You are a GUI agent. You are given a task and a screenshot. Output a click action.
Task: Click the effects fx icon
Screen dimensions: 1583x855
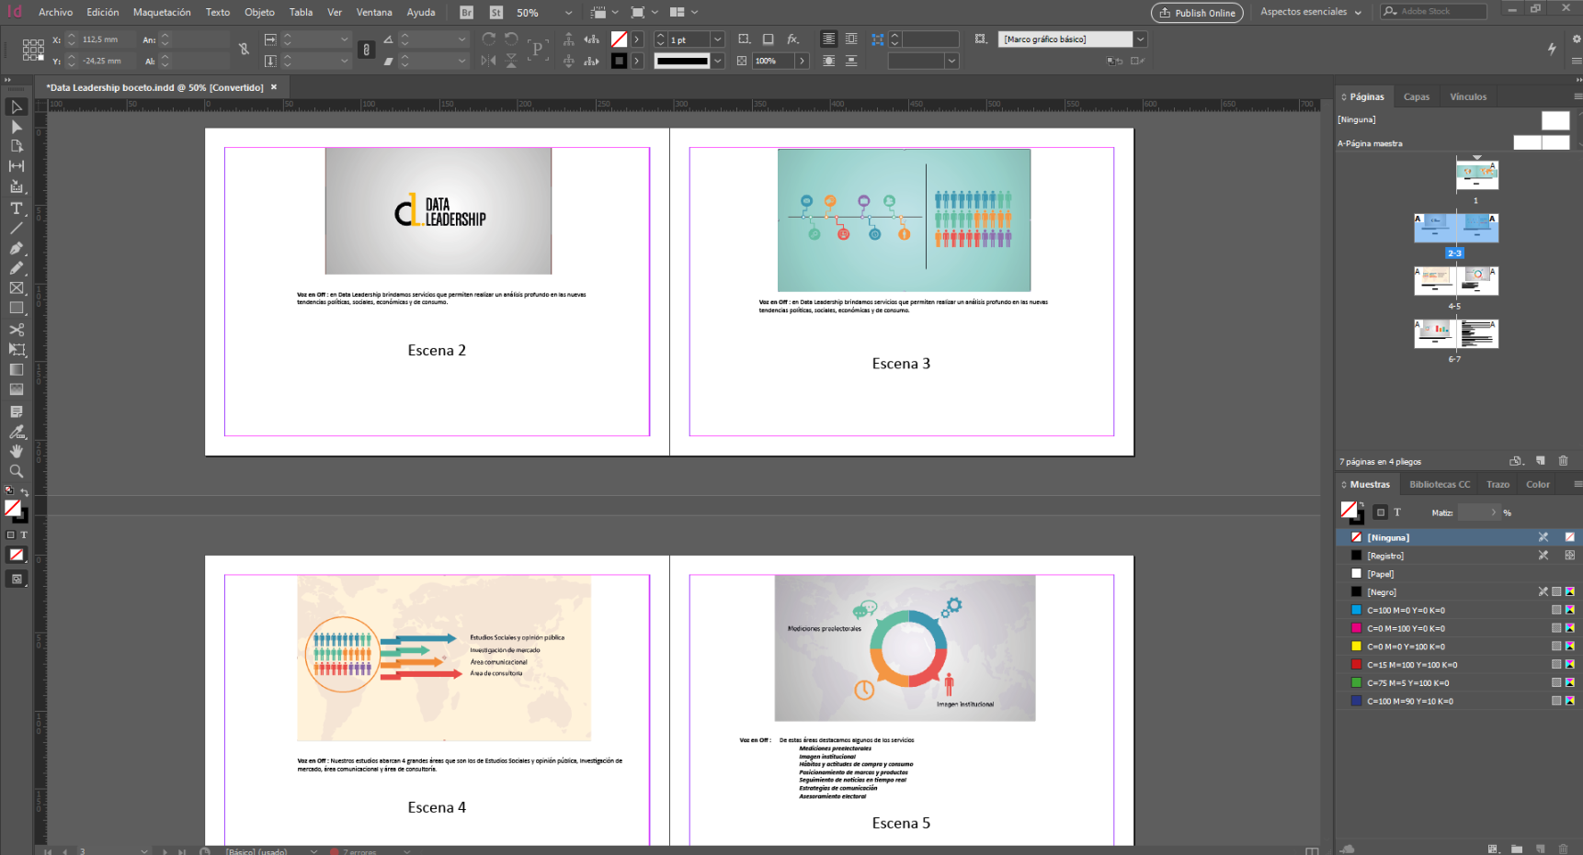click(x=792, y=39)
